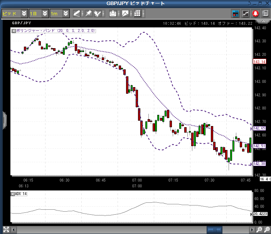
Task: Open the 1日 period dropdown
Action: point(45,13)
